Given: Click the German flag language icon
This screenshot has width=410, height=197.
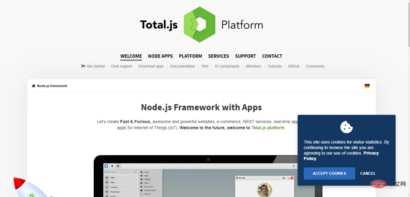Looking at the screenshot, I should (367, 86).
